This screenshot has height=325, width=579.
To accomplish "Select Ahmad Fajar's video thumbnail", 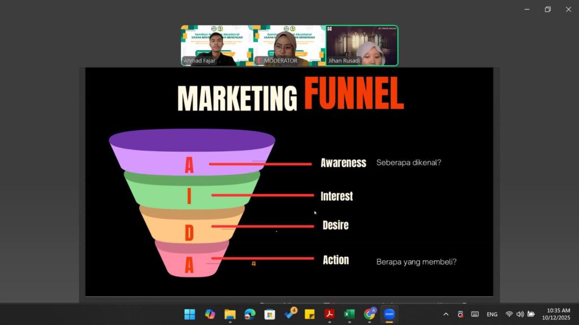I will [217, 46].
